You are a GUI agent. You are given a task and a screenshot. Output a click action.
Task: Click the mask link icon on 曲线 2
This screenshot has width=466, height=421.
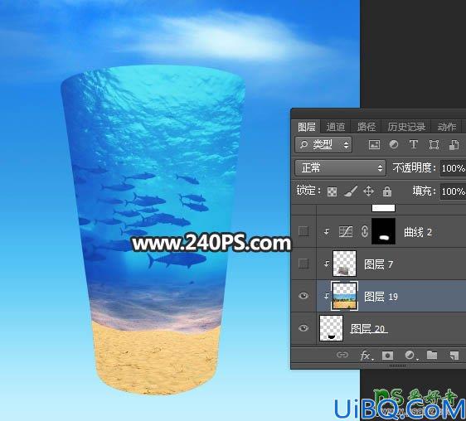tap(365, 231)
